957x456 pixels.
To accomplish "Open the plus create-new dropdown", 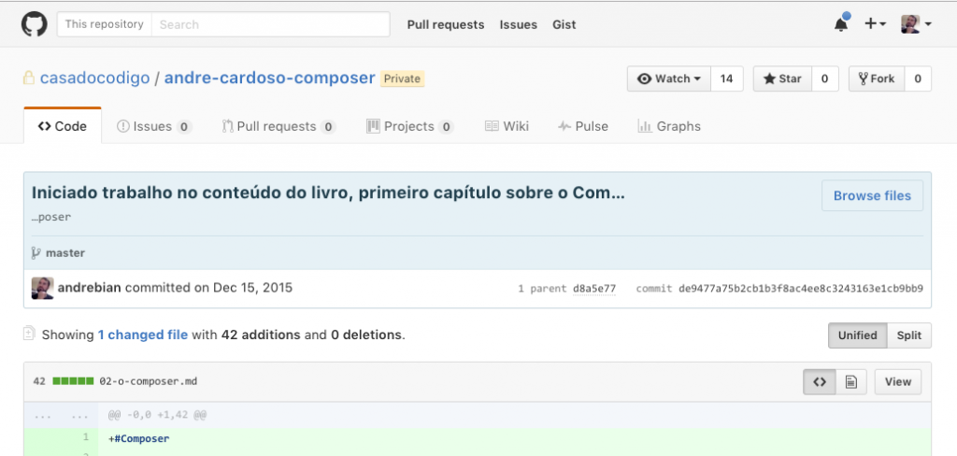I will tap(875, 23).
